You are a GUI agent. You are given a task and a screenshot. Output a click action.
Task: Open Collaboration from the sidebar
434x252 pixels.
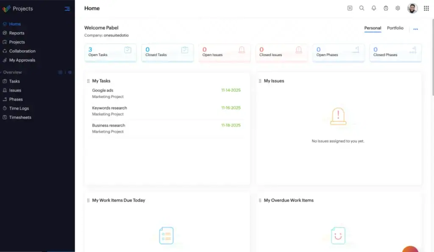click(22, 51)
